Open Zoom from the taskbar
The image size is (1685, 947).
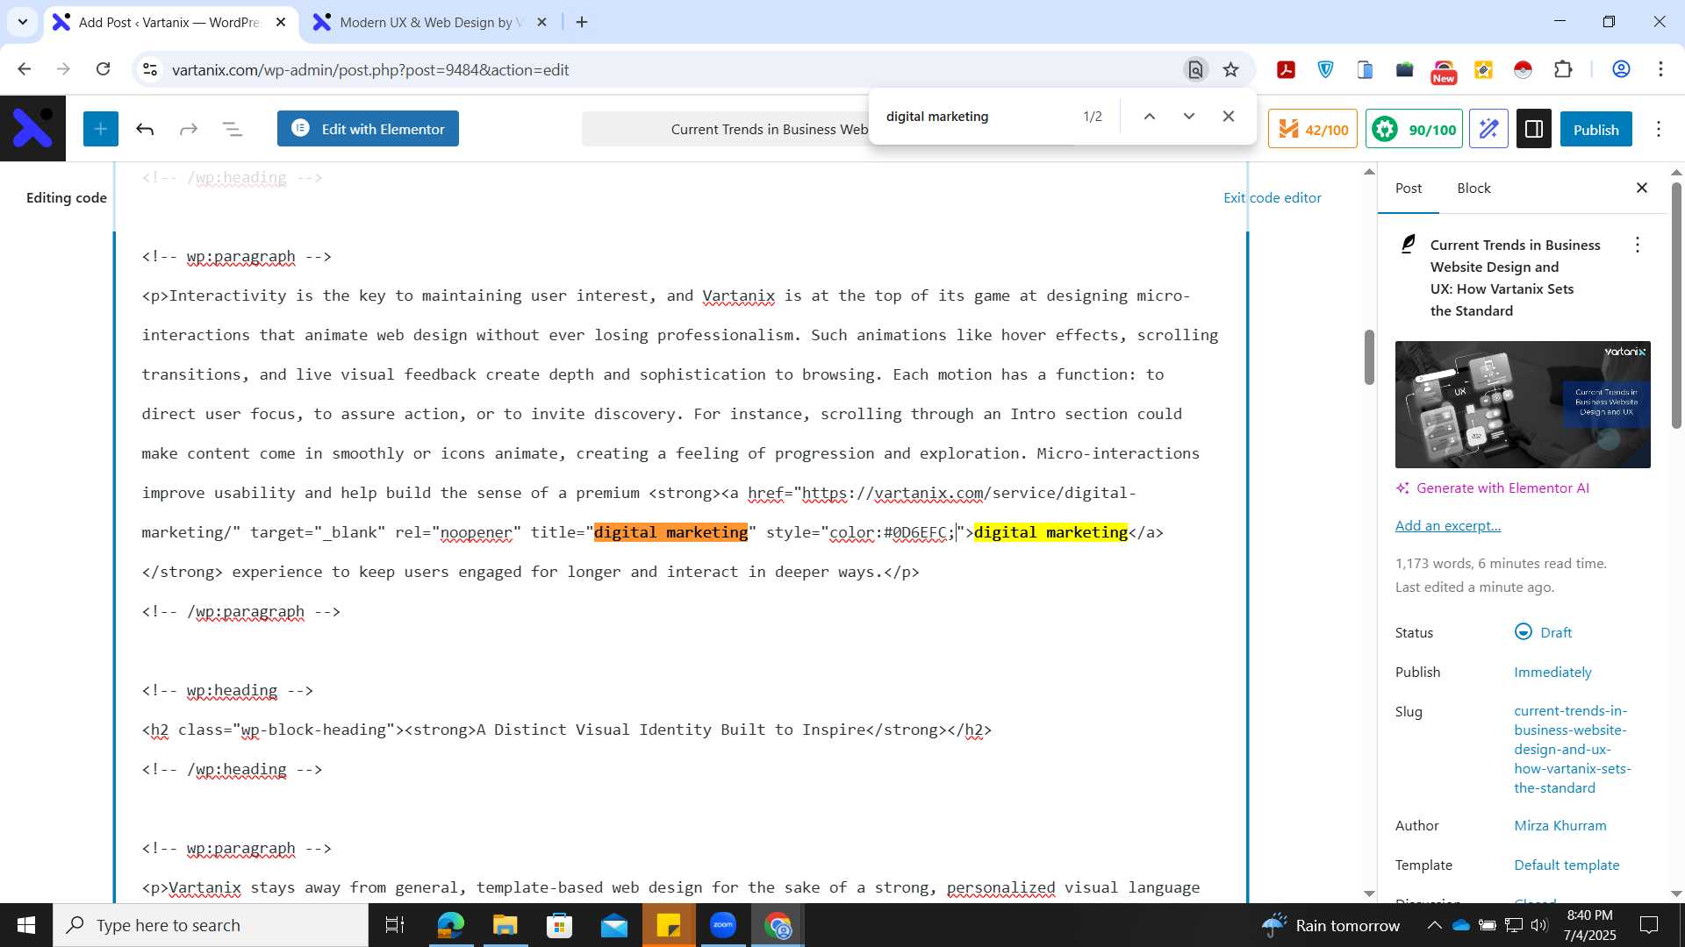click(723, 925)
